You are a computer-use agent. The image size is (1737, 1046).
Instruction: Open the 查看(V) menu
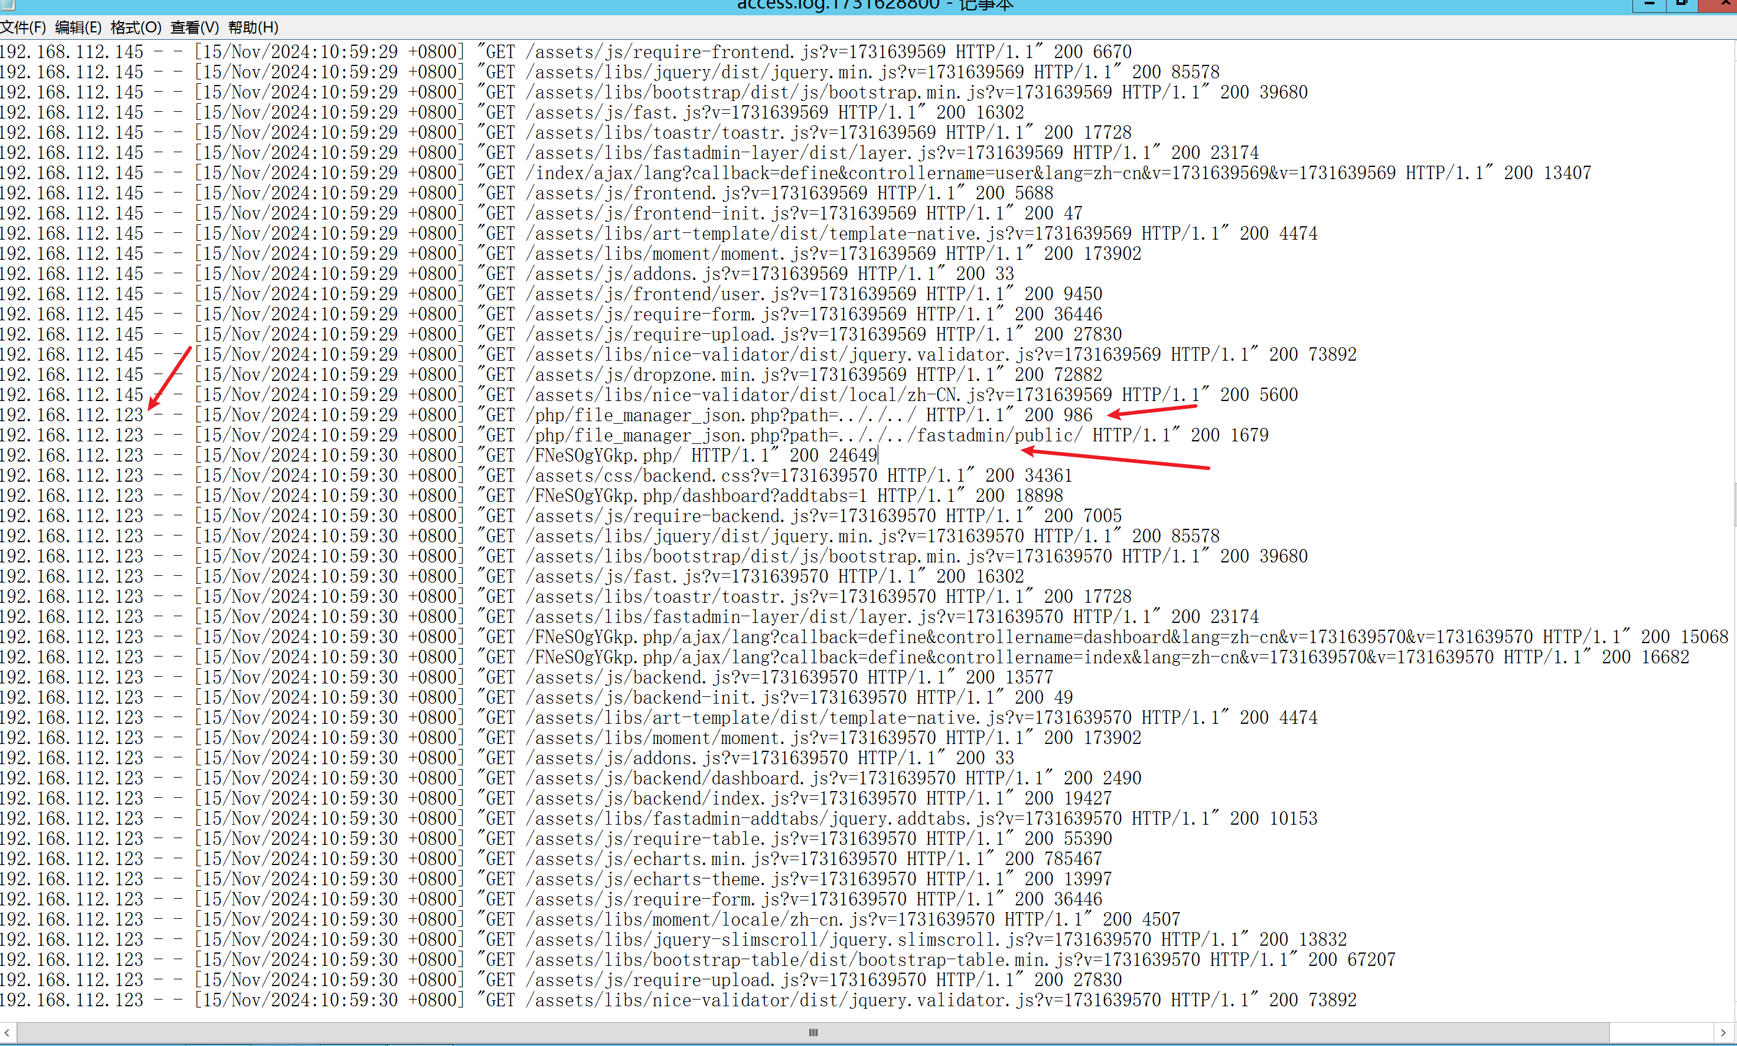pos(194,28)
